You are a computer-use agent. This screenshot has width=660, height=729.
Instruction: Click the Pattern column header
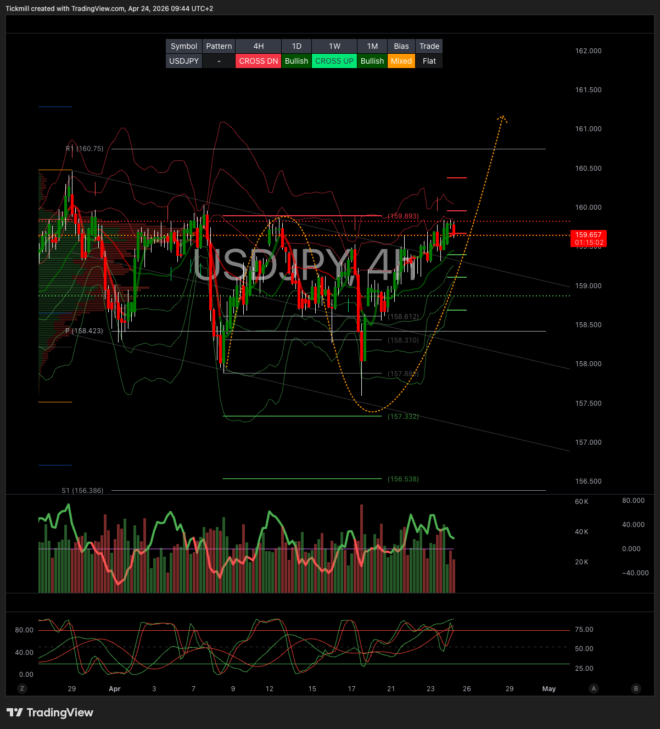219,46
